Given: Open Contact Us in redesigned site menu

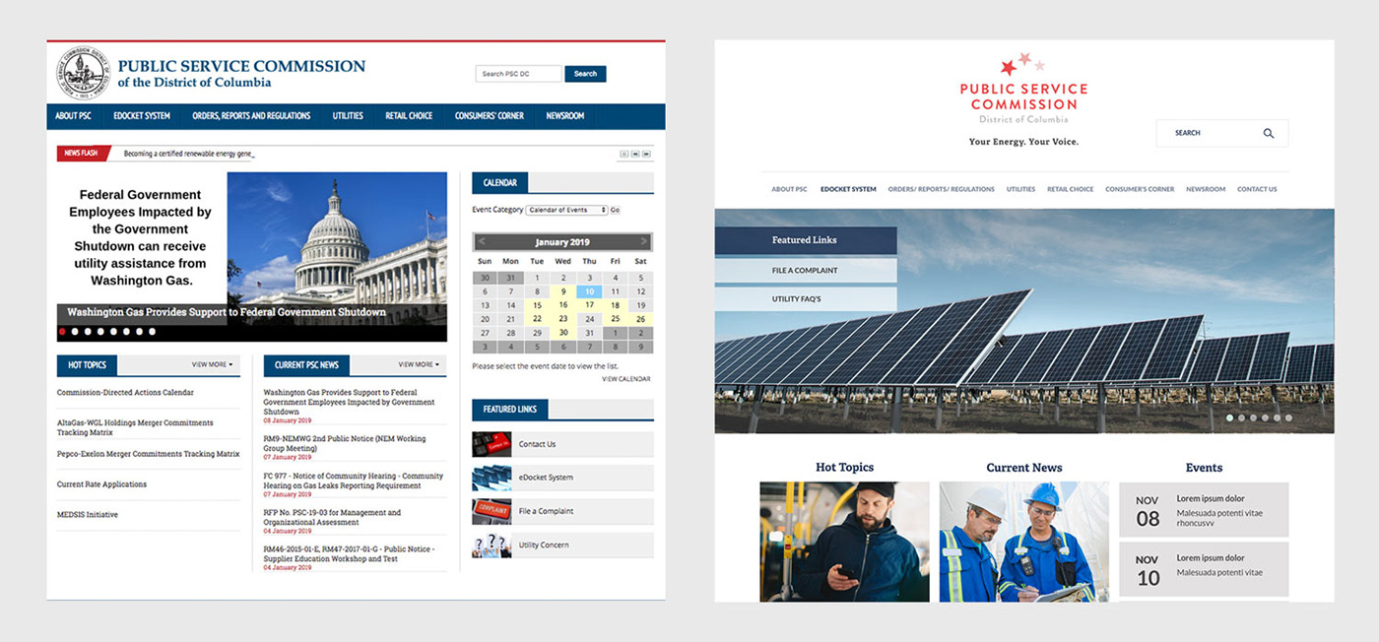Looking at the screenshot, I should [1257, 189].
